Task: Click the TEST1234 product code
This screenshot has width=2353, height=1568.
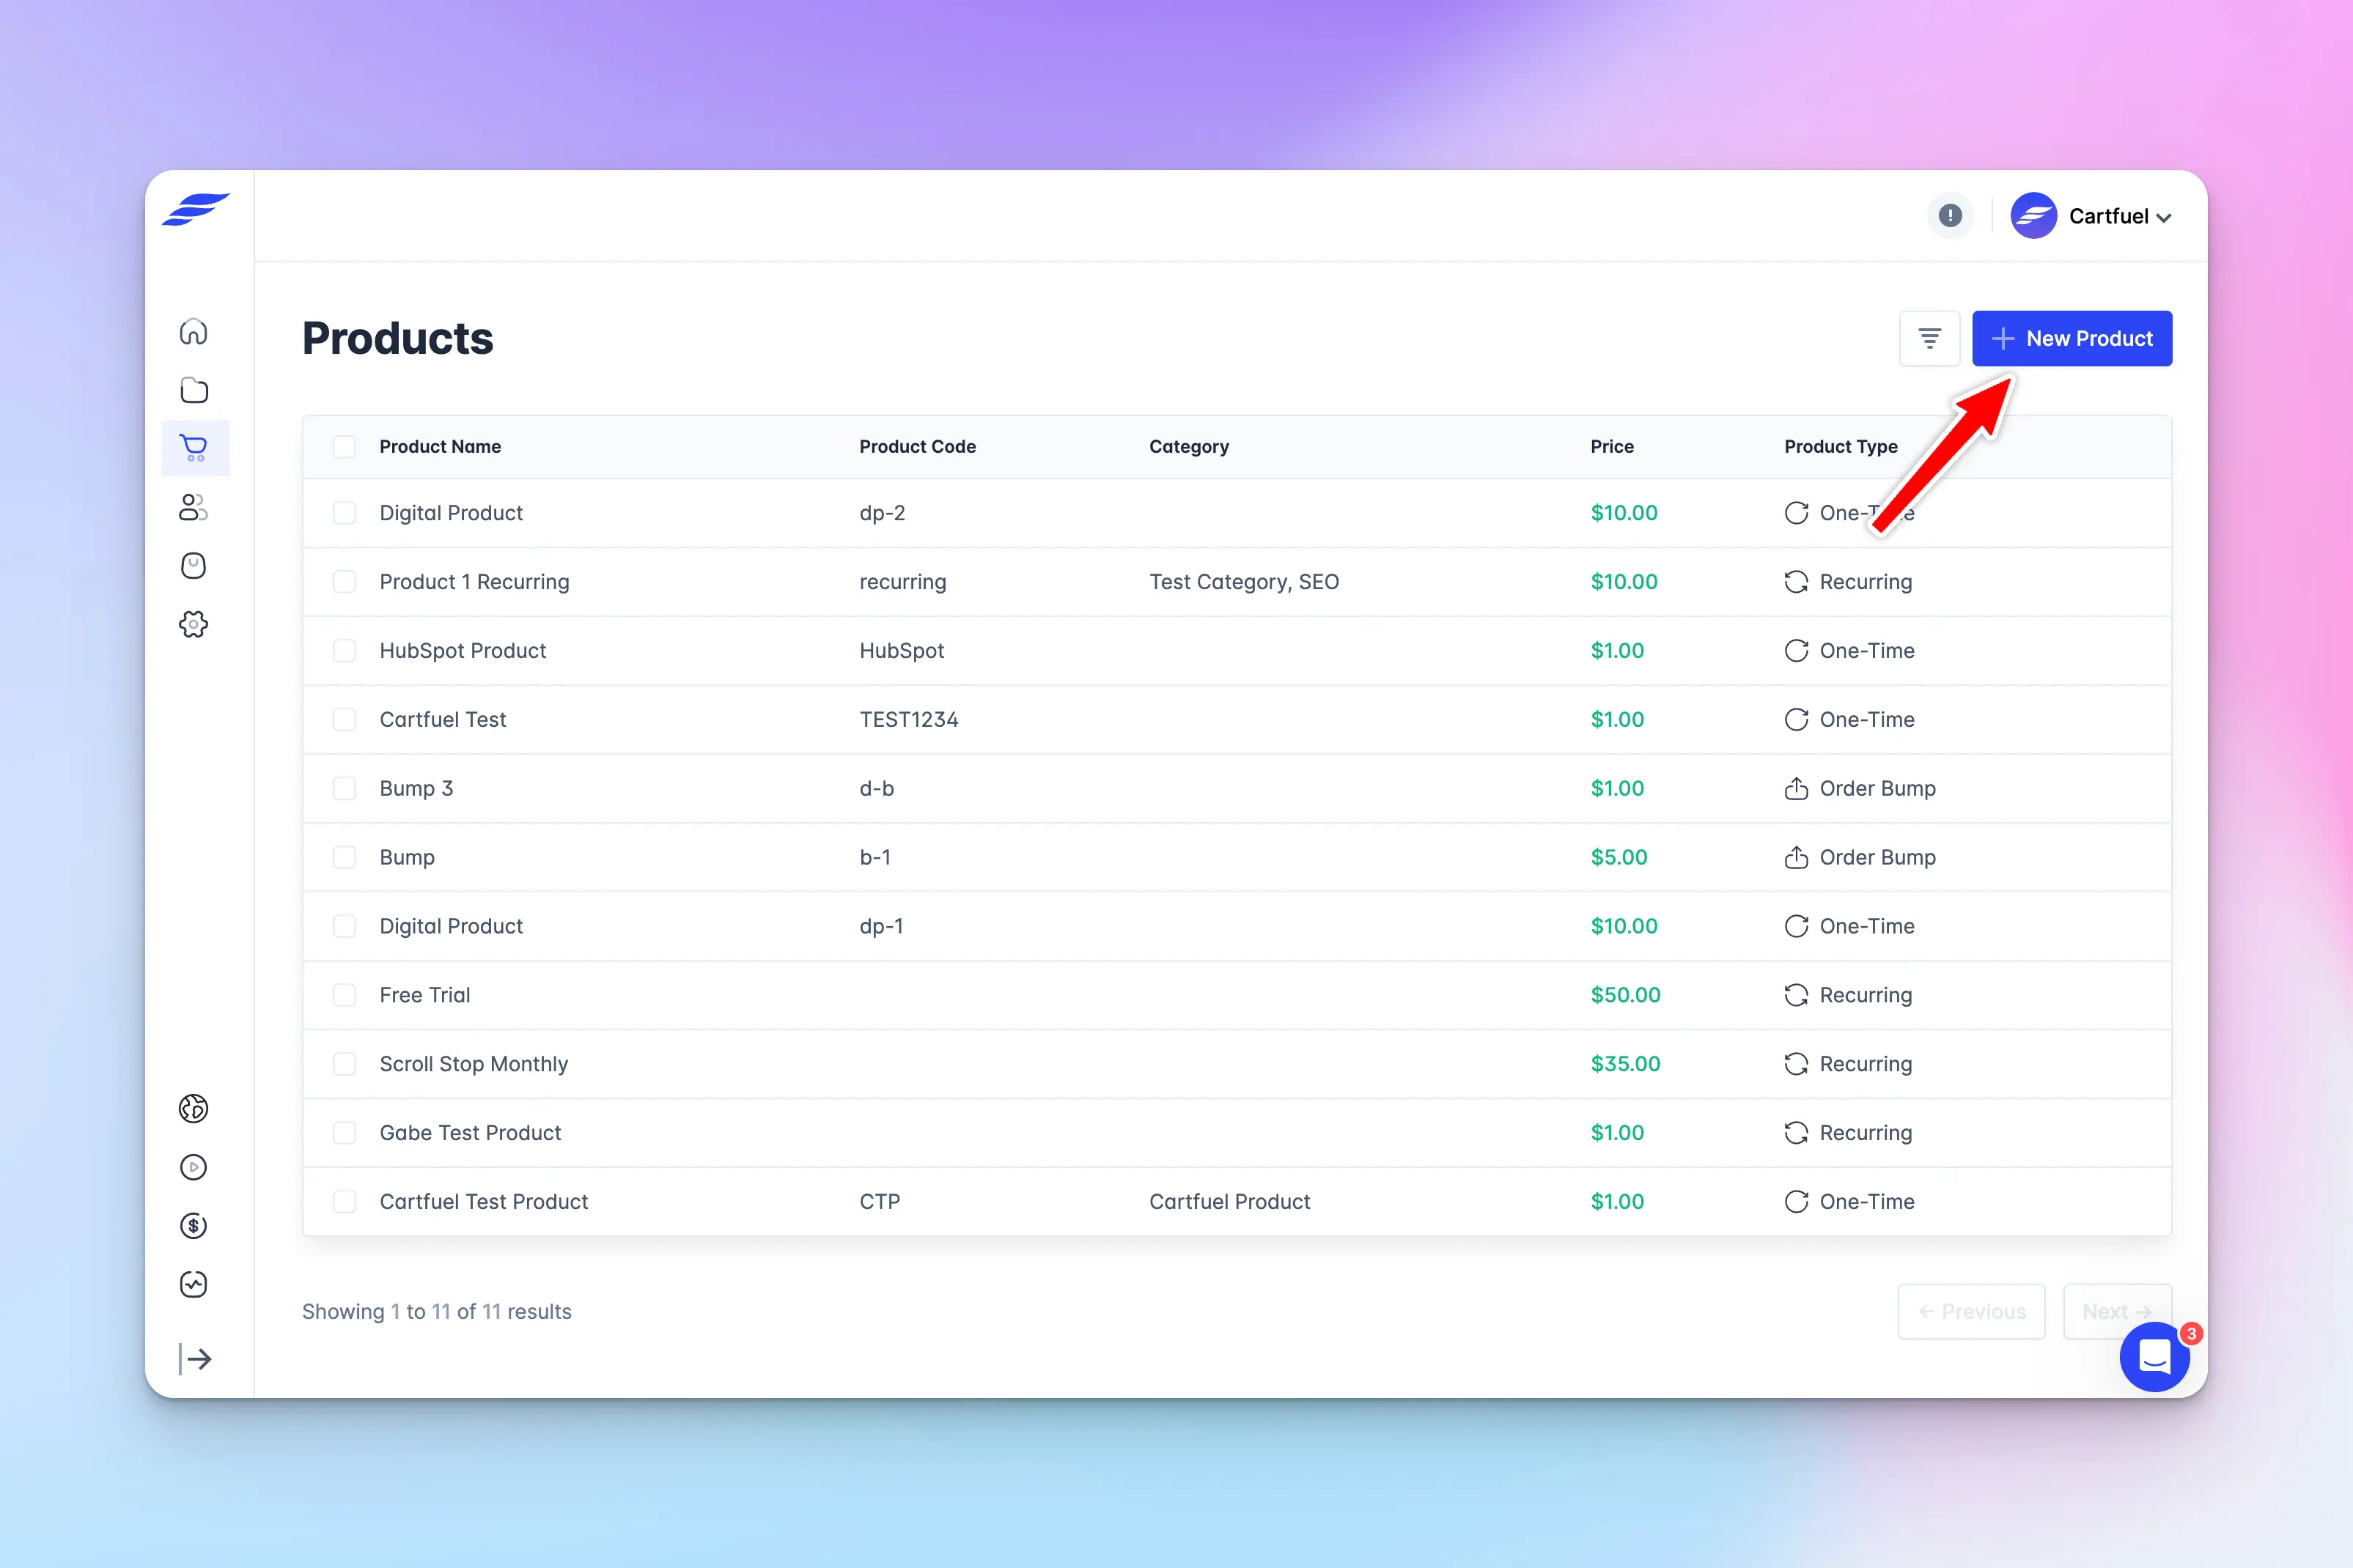Action: [x=908, y=720]
